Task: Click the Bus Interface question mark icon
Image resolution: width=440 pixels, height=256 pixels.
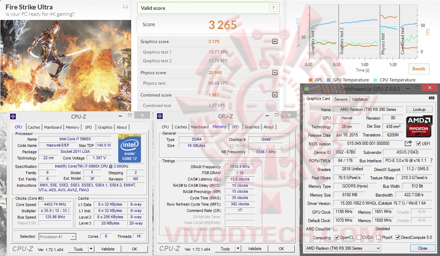Action: pos(431,161)
